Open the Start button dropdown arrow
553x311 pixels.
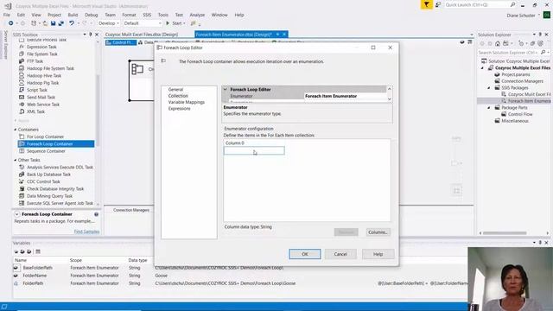(184, 23)
